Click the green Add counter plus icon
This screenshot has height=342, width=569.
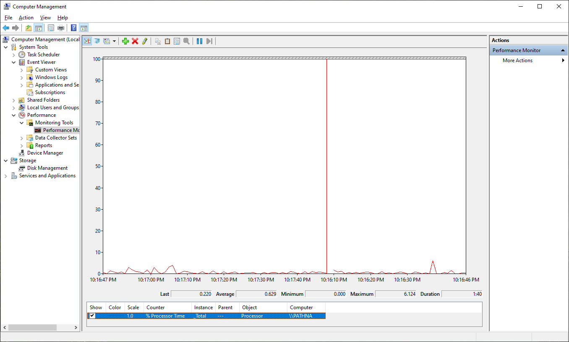click(125, 41)
